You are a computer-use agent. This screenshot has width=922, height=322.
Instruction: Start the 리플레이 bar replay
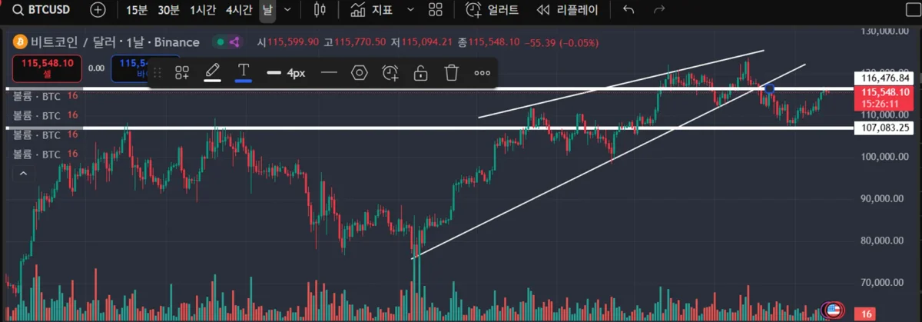pos(572,10)
